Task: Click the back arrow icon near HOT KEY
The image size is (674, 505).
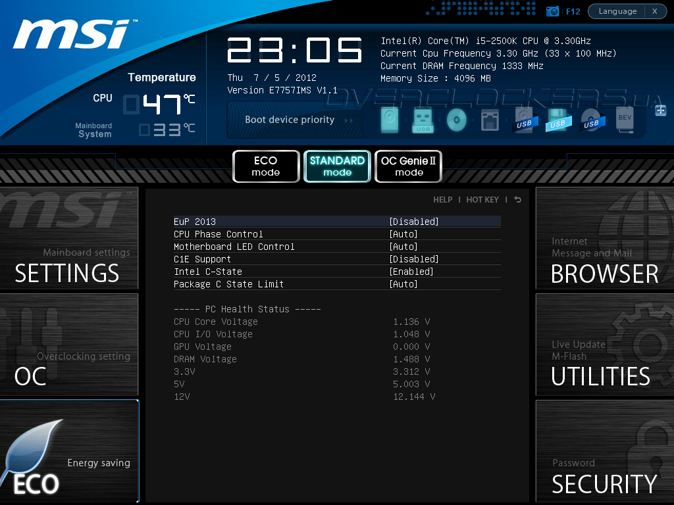Action: point(517,200)
